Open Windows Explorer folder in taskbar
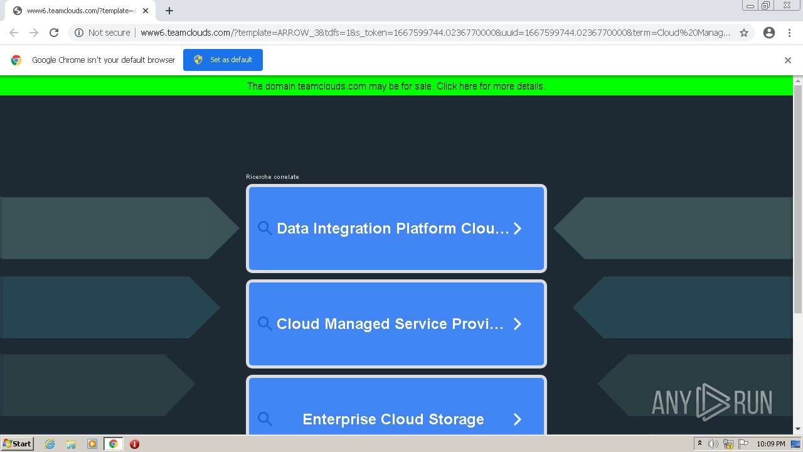This screenshot has height=452, width=803. click(71, 444)
